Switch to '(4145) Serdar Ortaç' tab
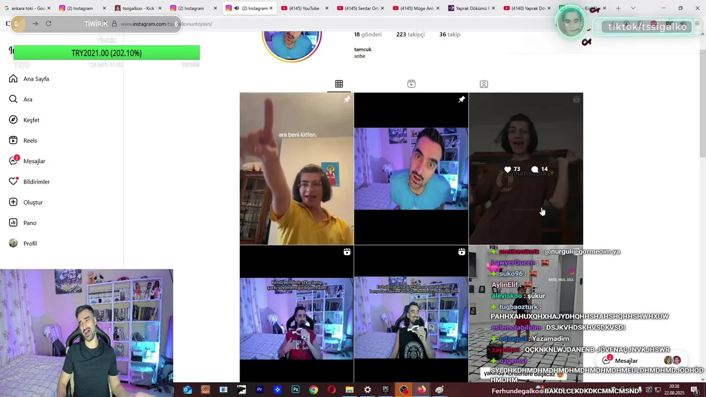 click(x=360, y=8)
